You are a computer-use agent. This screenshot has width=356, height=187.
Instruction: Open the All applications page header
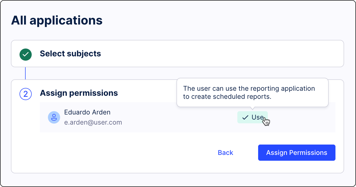click(57, 21)
